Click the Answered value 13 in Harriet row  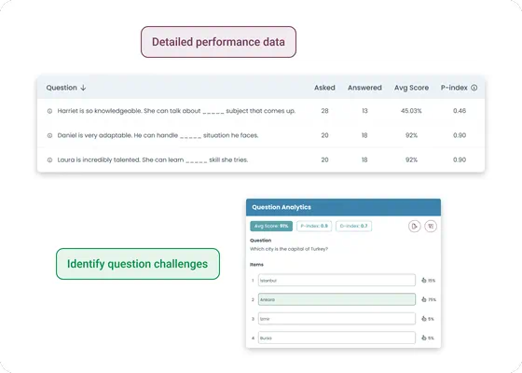(364, 111)
